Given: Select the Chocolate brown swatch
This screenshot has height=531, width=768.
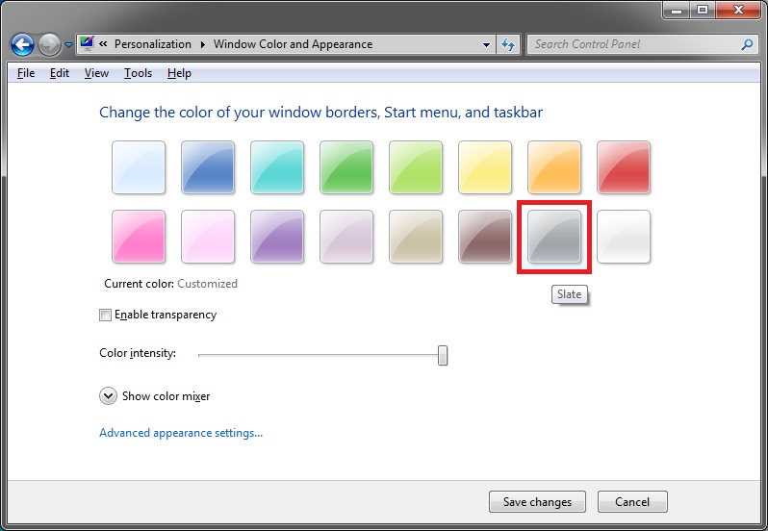Looking at the screenshot, I should click(x=485, y=237).
